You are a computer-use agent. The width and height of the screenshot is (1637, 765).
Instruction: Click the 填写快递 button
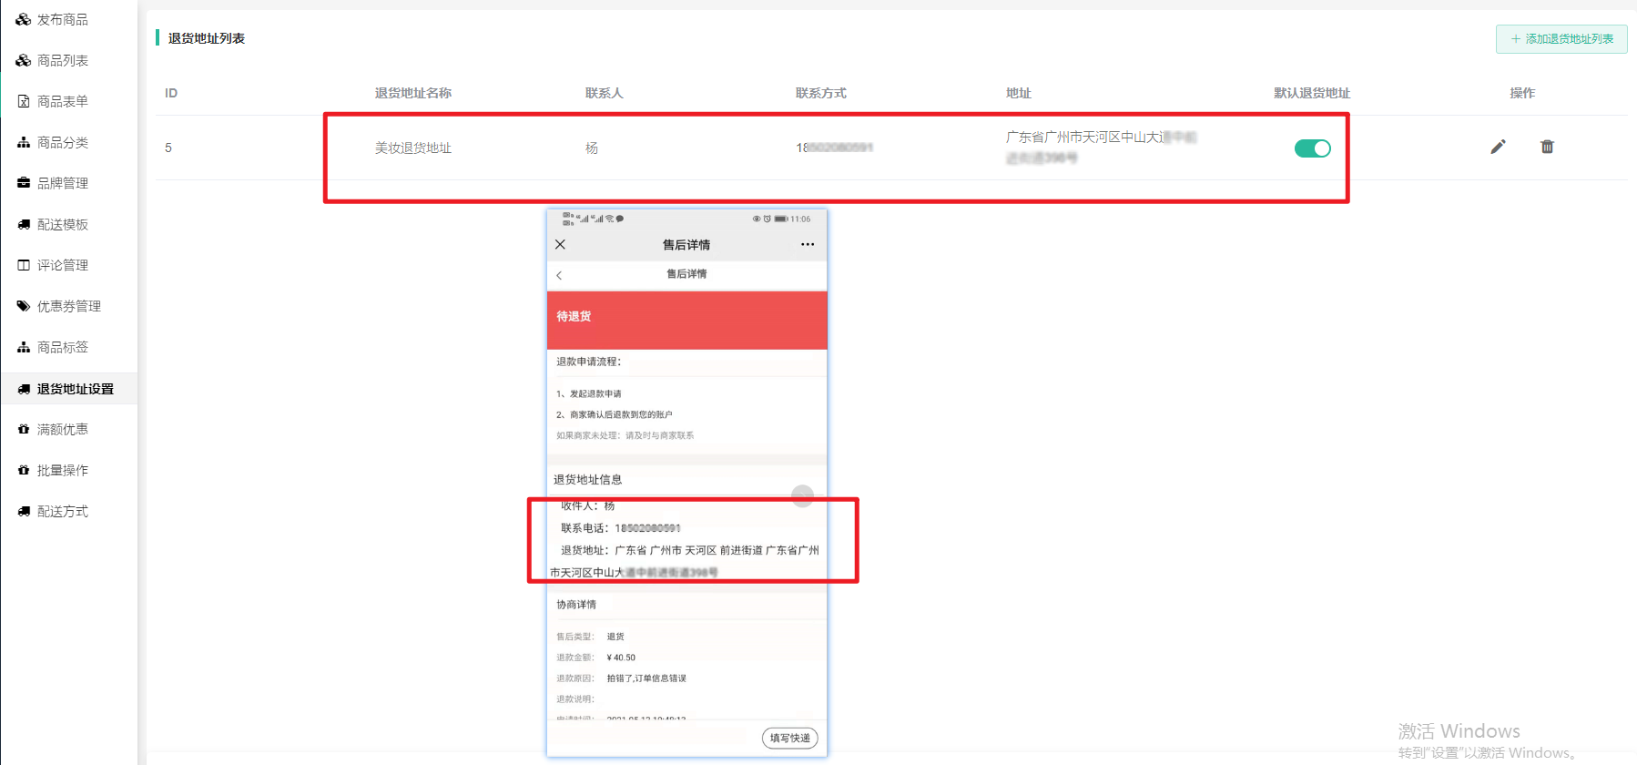pyautogui.click(x=789, y=738)
